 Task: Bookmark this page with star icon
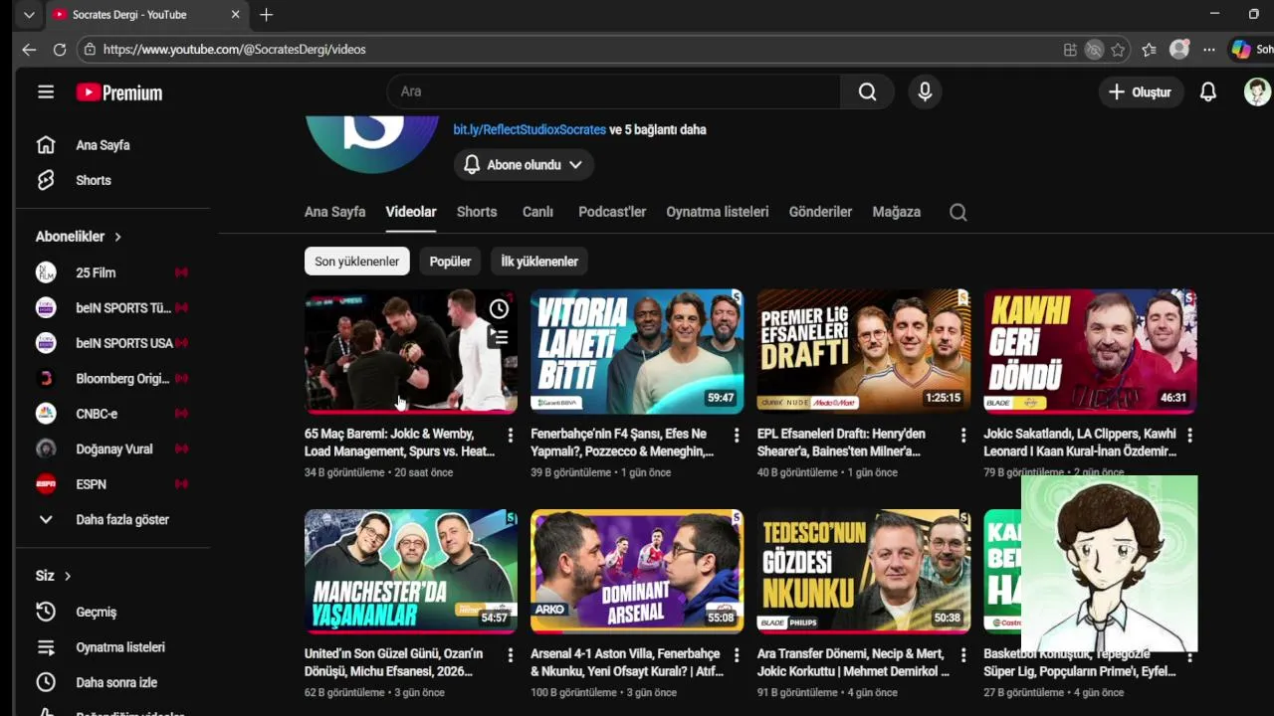(x=1118, y=50)
